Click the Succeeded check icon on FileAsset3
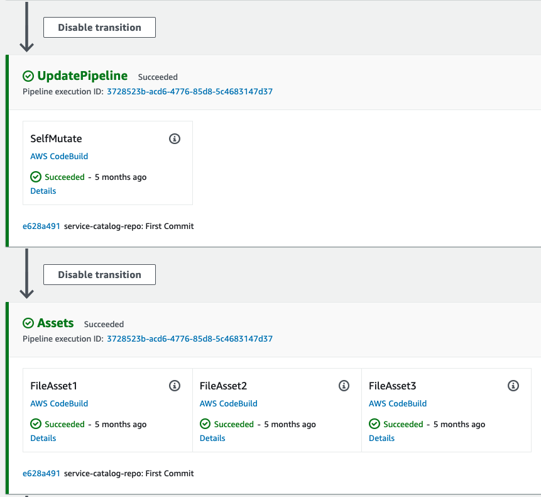The width and height of the screenshot is (541, 497). pos(374,424)
